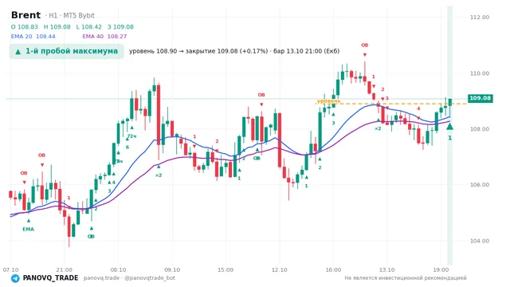Click the 106.00 price axis label
Viewport: 510px width, 287px height.
(480, 185)
